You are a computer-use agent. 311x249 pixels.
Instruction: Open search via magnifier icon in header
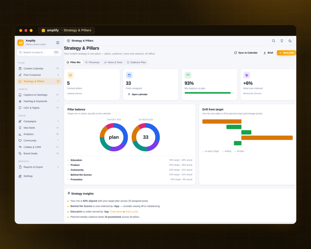coord(274,41)
